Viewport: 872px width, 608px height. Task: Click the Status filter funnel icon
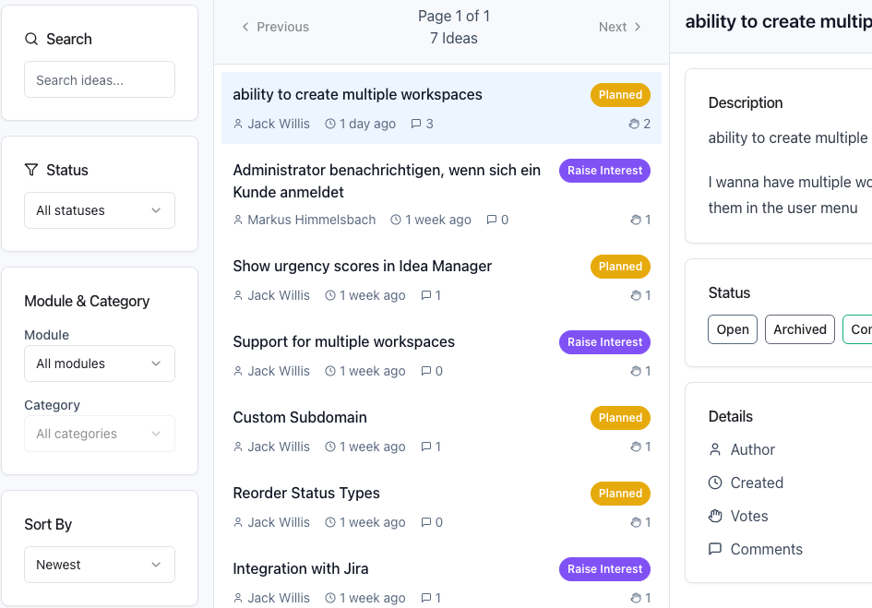coord(31,170)
